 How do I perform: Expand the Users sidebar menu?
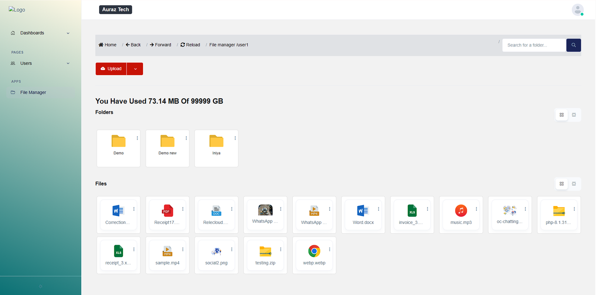tap(40, 63)
